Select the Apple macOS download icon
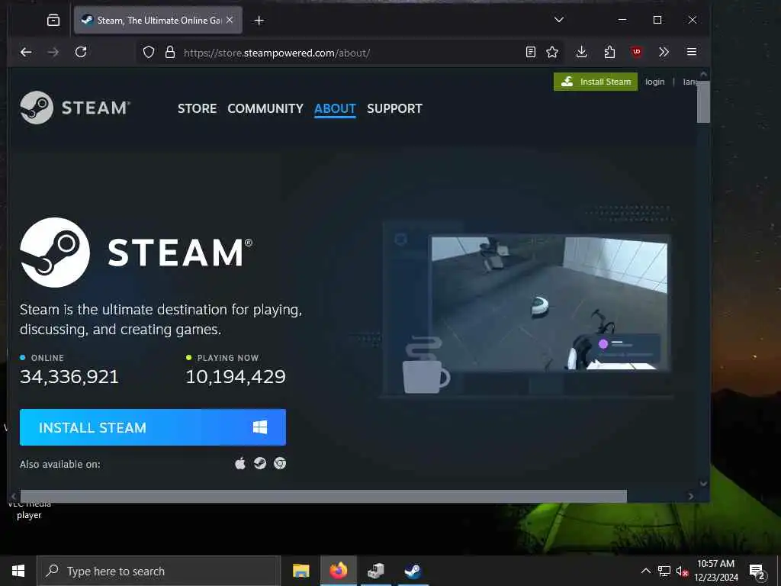Viewport: 781px width, 586px height. pyautogui.click(x=240, y=463)
